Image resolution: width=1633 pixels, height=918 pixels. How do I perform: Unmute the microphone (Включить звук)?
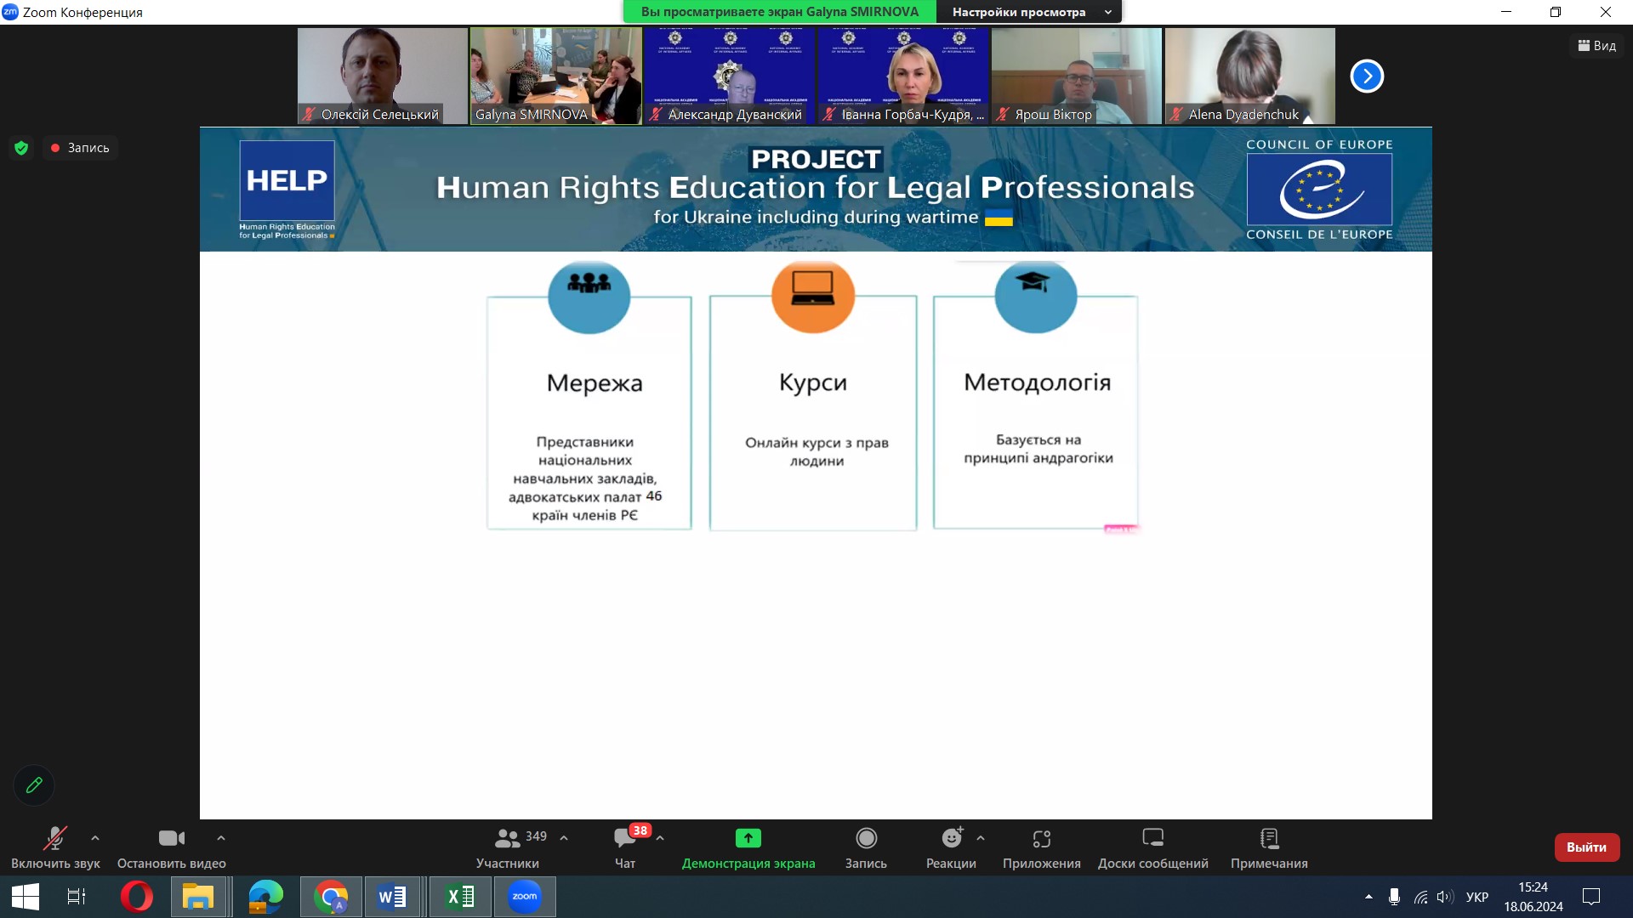[55, 839]
